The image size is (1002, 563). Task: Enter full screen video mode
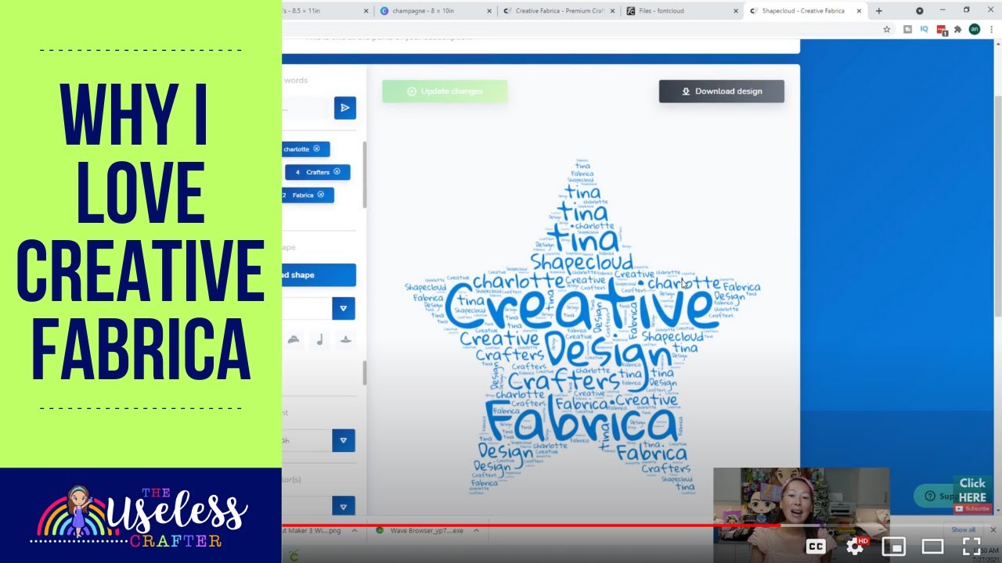[x=971, y=547]
